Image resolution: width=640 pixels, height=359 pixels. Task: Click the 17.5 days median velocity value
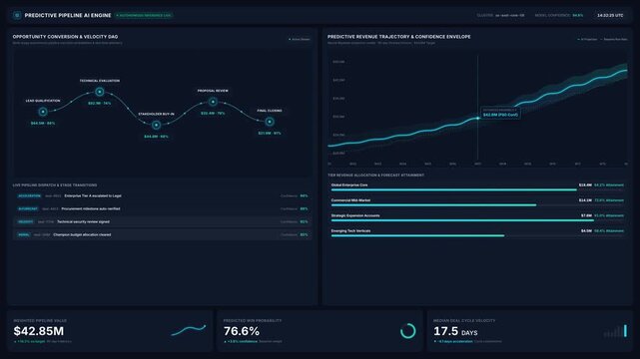pos(455,332)
